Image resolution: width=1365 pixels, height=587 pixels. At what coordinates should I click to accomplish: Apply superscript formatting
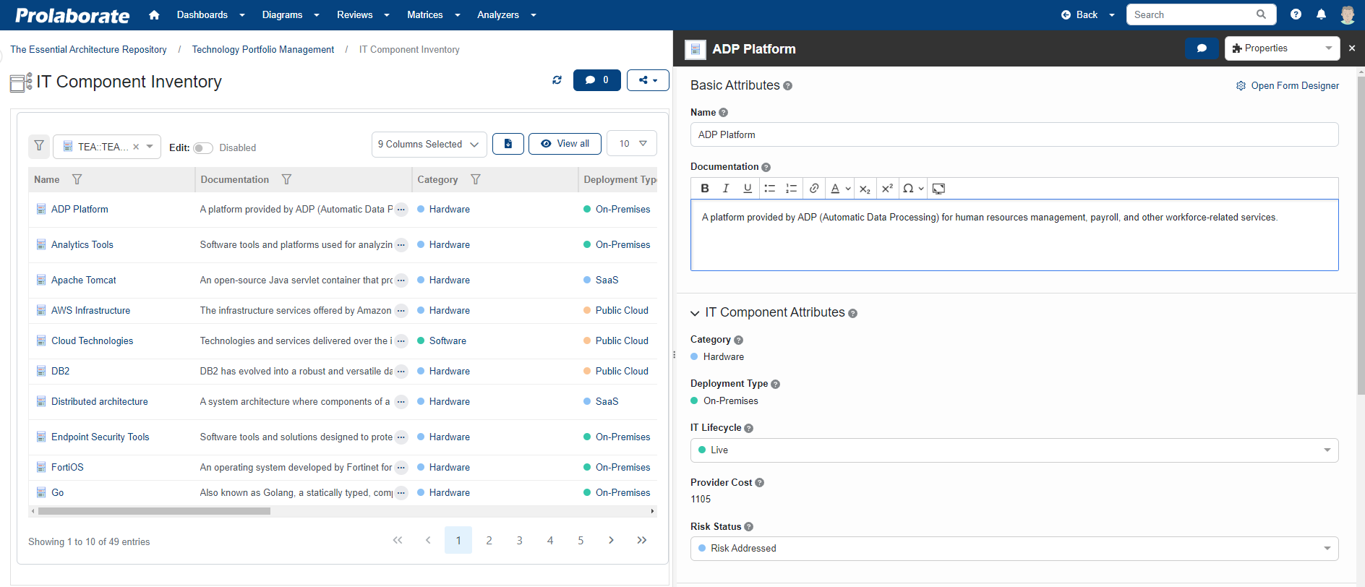(x=887, y=188)
